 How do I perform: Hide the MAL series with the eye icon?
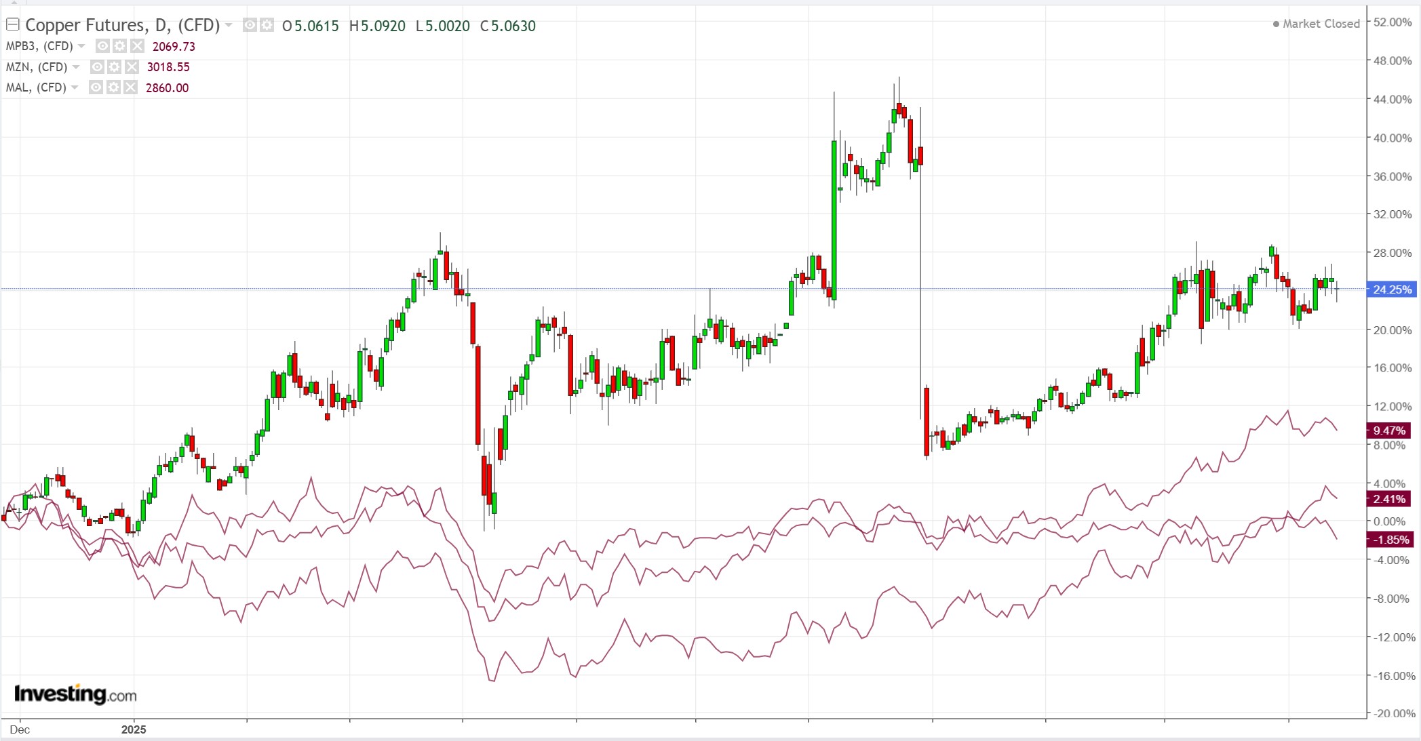pyautogui.click(x=96, y=87)
